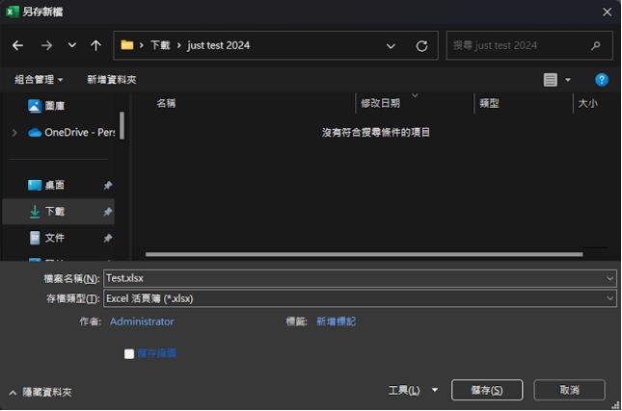
Task: Click the 取消 button
Action: (569, 390)
